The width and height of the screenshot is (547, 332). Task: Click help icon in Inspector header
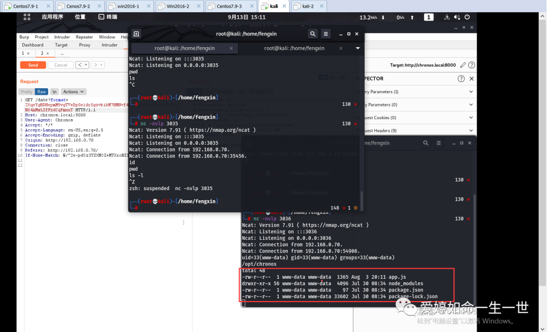pyautogui.click(x=461, y=79)
